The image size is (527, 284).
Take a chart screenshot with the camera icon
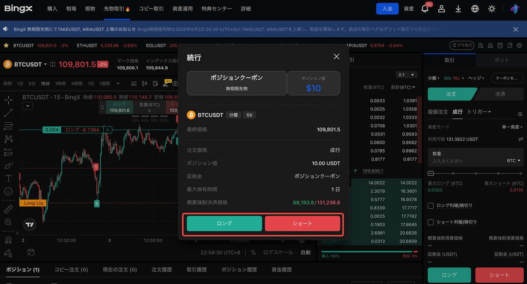(x=175, y=84)
